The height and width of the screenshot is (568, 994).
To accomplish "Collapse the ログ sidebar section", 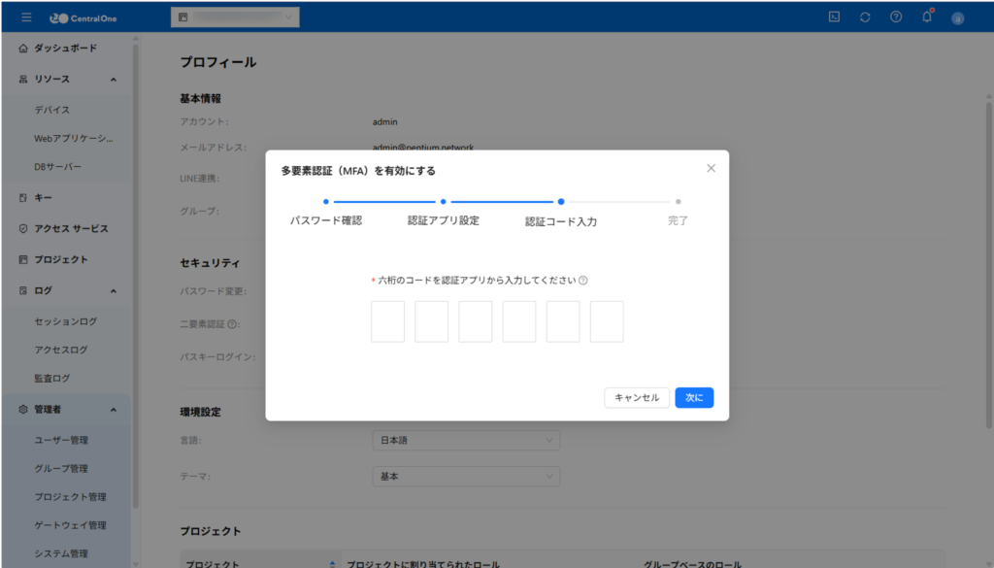I will pos(113,290).
